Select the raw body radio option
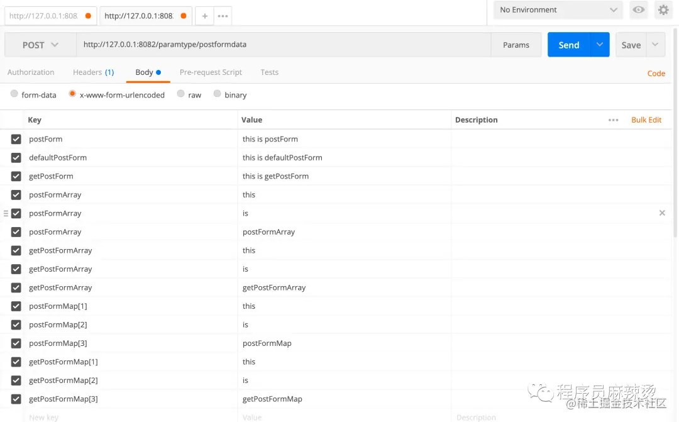This screenshot has width=679, height=422. 180,94
